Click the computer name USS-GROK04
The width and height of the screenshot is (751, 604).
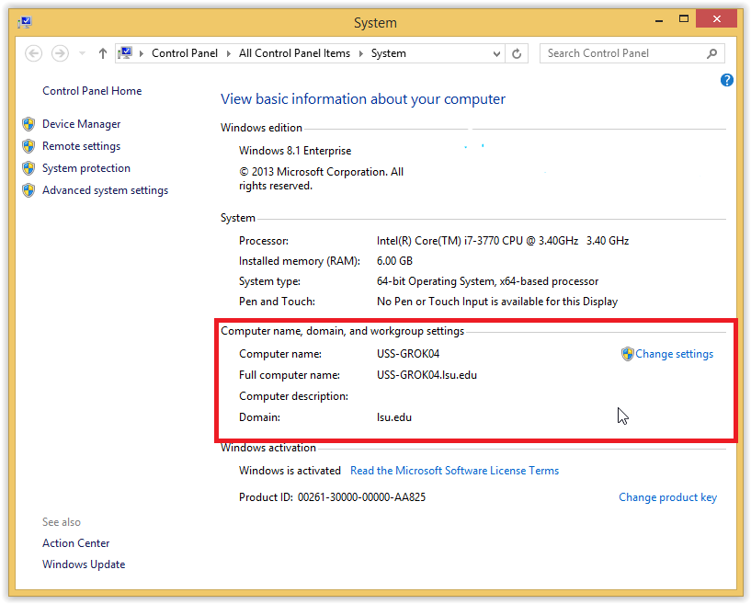click(408, 354)
